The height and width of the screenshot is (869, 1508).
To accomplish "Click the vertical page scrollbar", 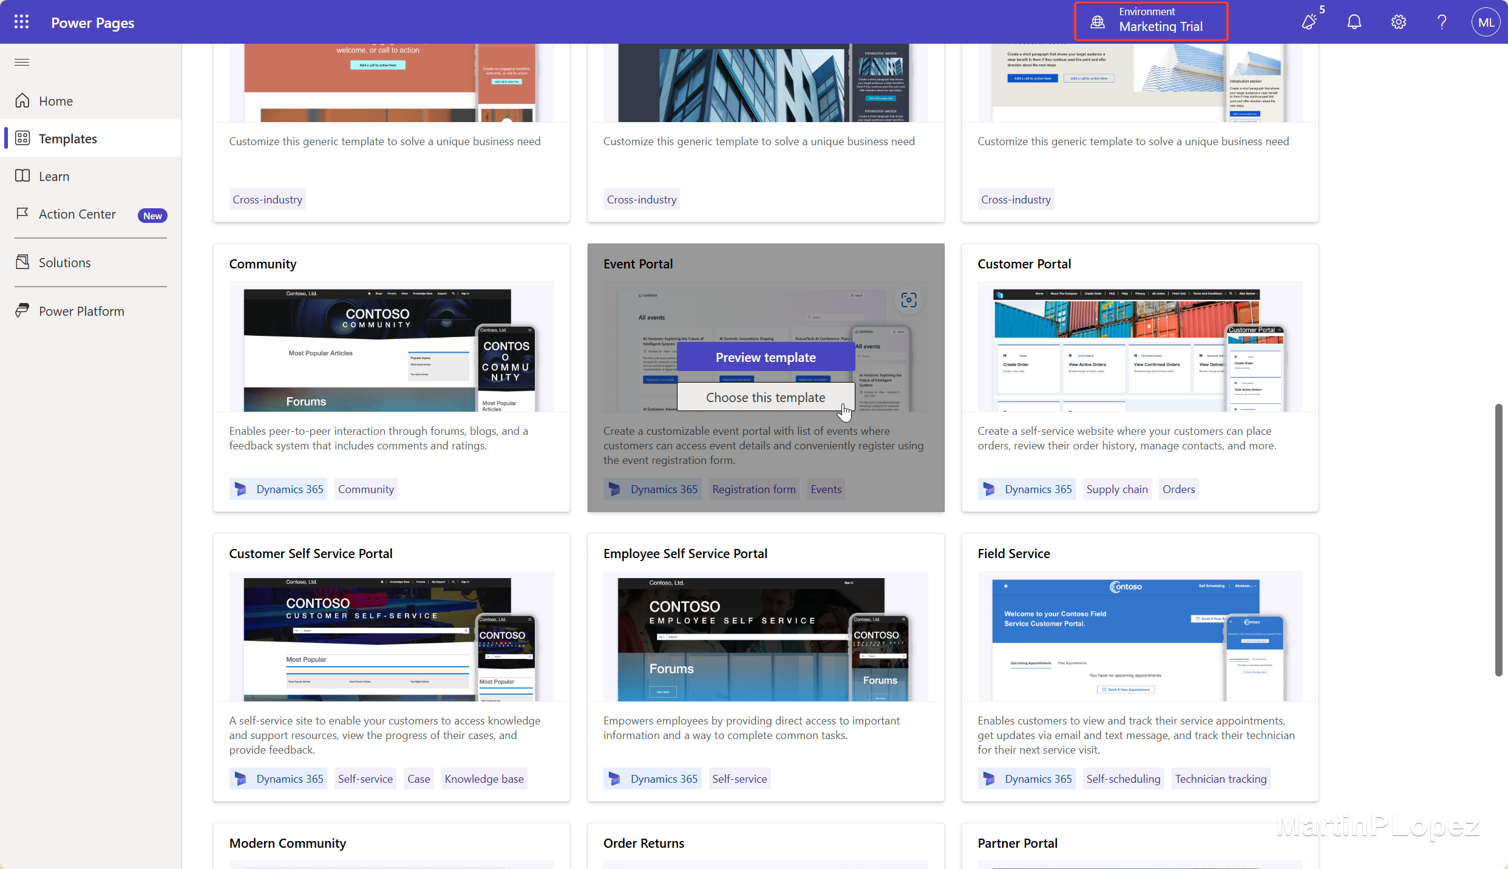I will click(x=1498, y=539).
